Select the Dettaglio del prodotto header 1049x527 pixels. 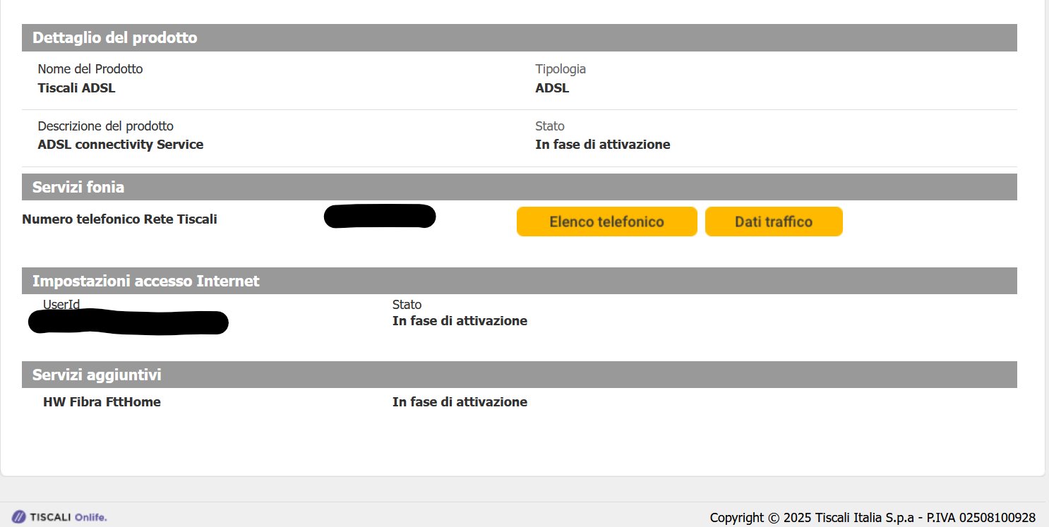(x=115, y=38)
